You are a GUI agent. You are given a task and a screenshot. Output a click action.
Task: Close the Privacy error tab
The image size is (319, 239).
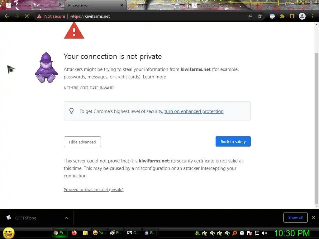point(122,5)
